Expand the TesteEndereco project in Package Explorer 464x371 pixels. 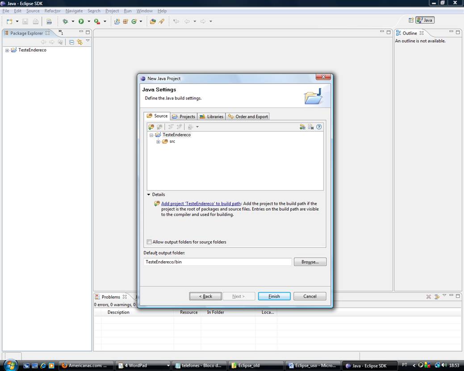[7, 50]
